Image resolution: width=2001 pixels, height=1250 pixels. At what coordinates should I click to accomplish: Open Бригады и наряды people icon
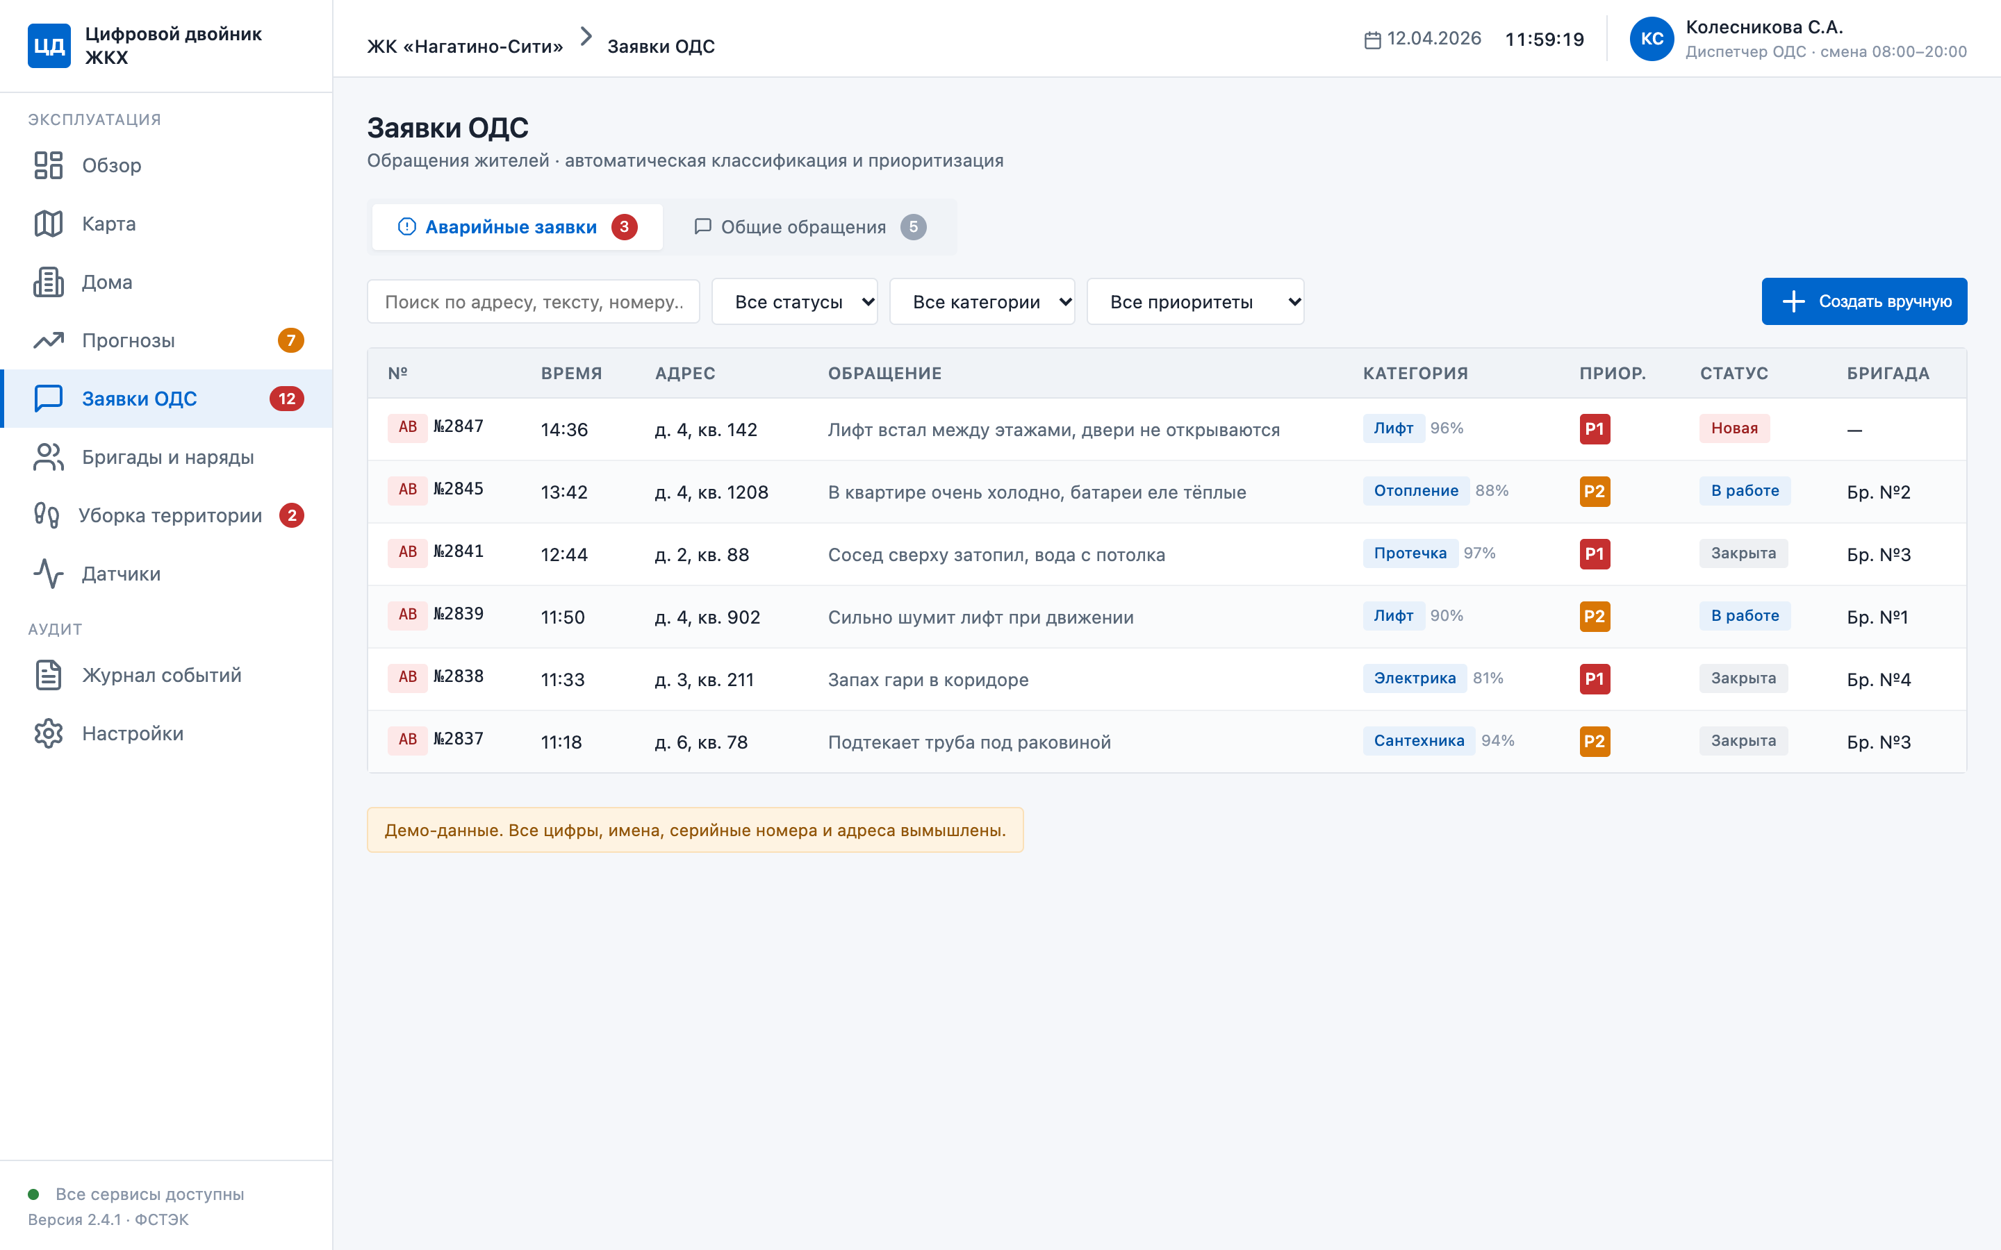point(49,457)
